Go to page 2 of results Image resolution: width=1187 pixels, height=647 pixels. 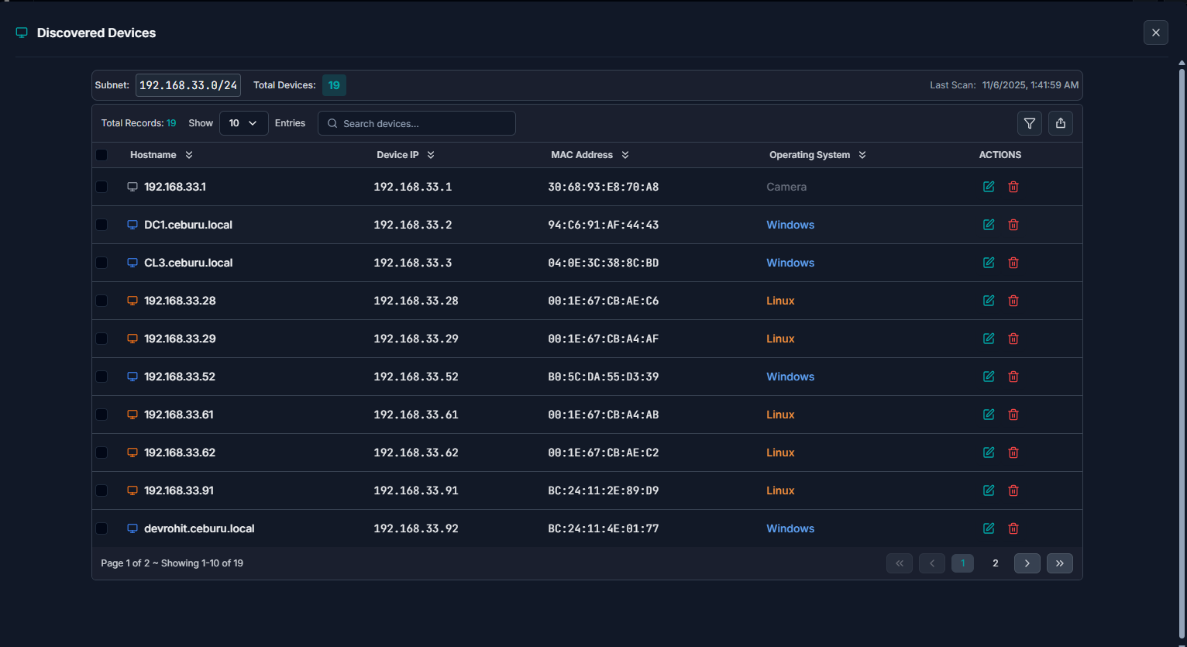point(996,563)
